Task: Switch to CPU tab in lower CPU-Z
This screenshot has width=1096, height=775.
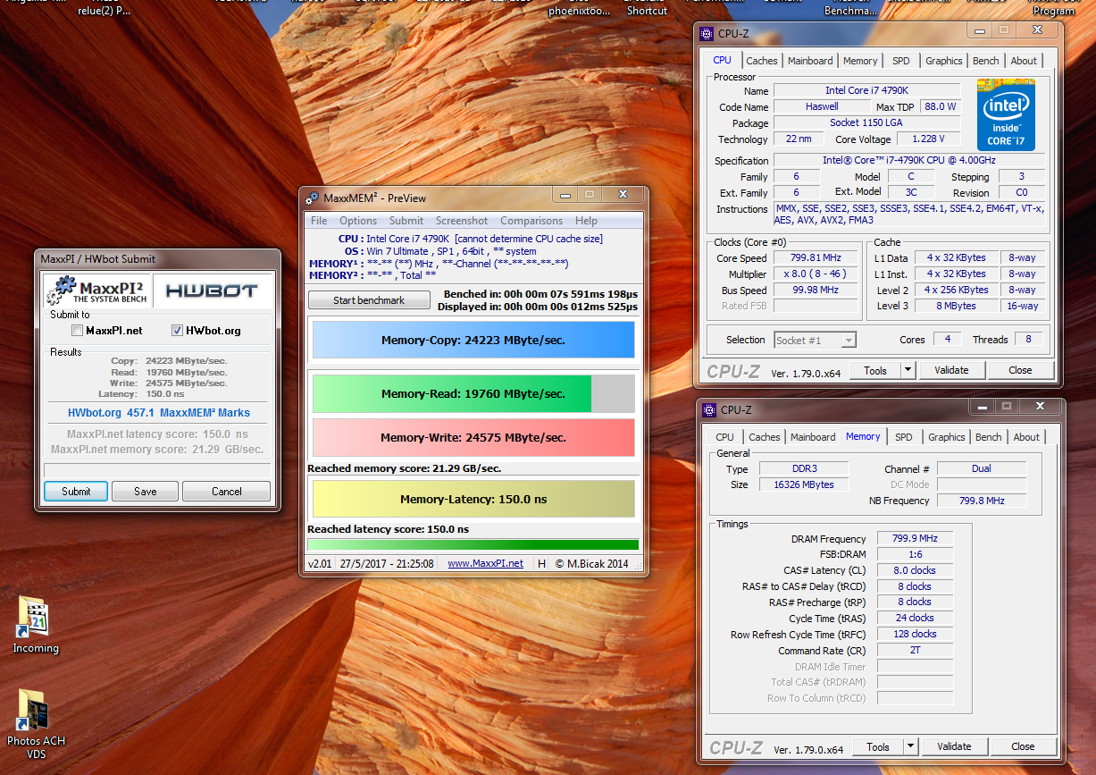Action: (725, 437)
